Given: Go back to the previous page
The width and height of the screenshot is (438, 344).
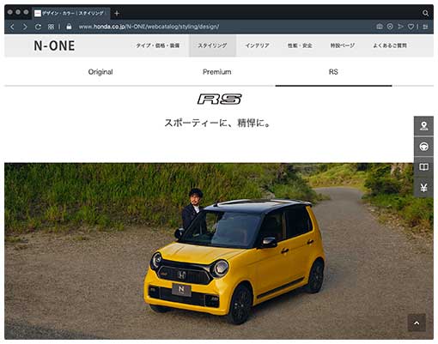Looking at the screenshot, I should (x=12, y=27).
